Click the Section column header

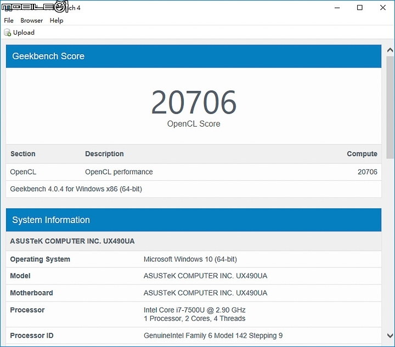pyautogui.click(x=22, y=153)
